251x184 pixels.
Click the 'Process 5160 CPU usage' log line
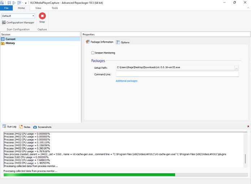26,157
